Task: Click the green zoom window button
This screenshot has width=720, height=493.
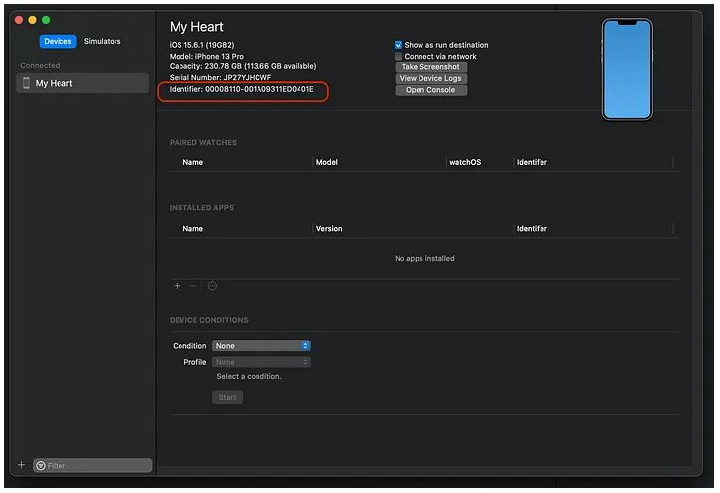Action: [46, 19]
